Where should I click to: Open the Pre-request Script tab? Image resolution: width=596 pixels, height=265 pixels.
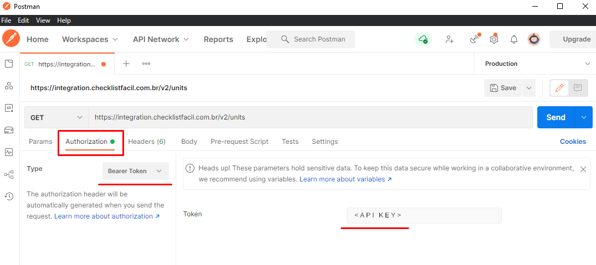[x=239, y=141]
